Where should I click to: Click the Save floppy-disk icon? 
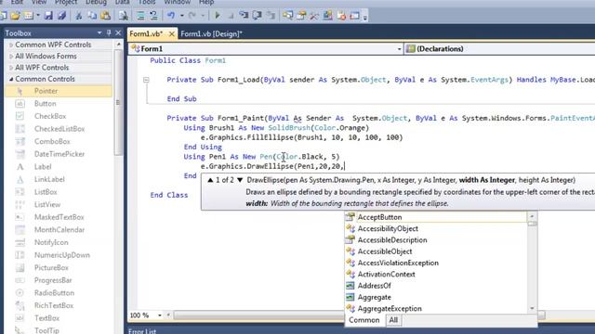pos(48,16)
